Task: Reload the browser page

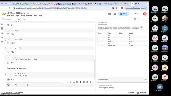Action: 10,8
